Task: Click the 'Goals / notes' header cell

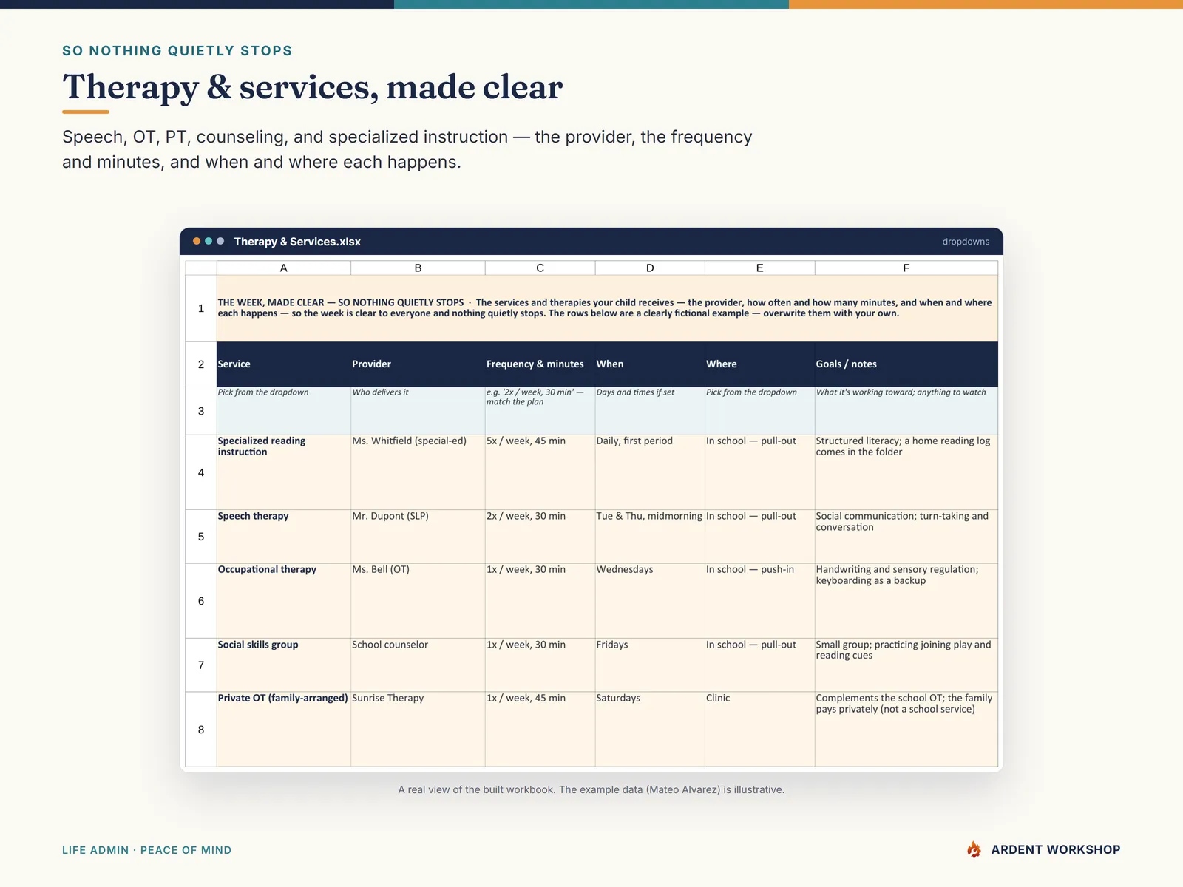Action: point(906,364)
